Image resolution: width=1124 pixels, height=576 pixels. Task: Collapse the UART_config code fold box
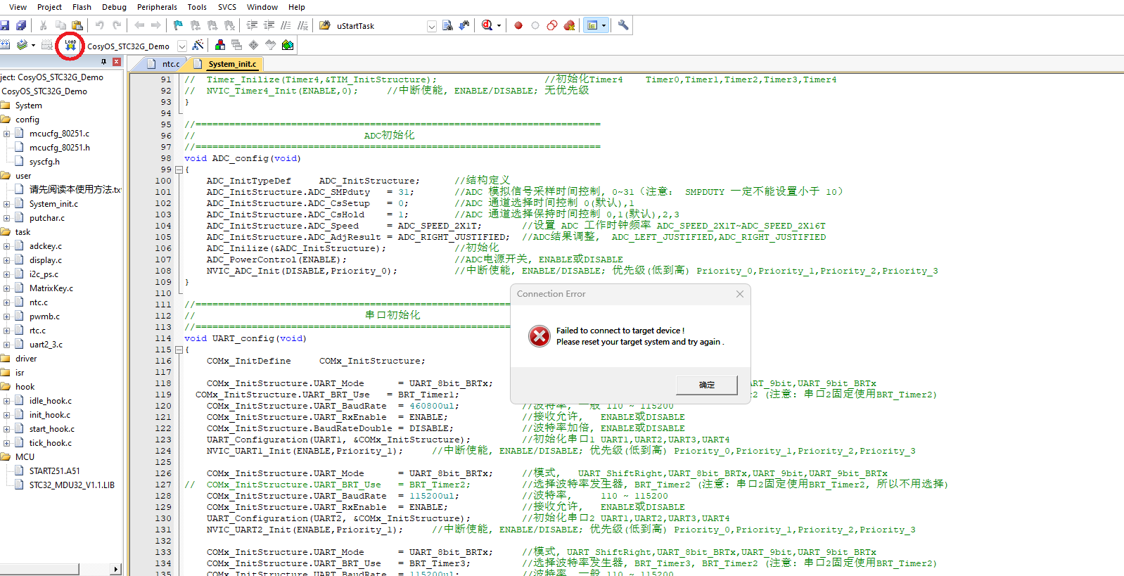point(179,350)
